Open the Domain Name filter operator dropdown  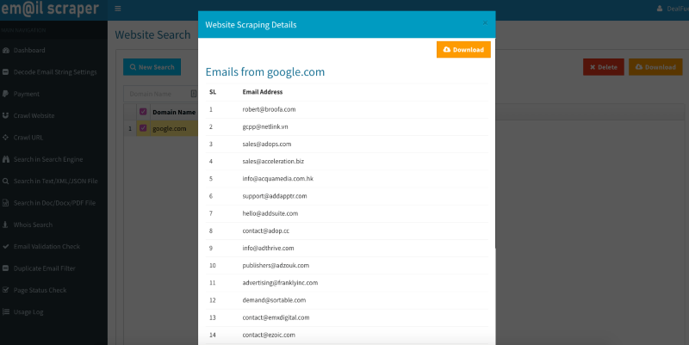pyautogui.click(x=193, y=94)
